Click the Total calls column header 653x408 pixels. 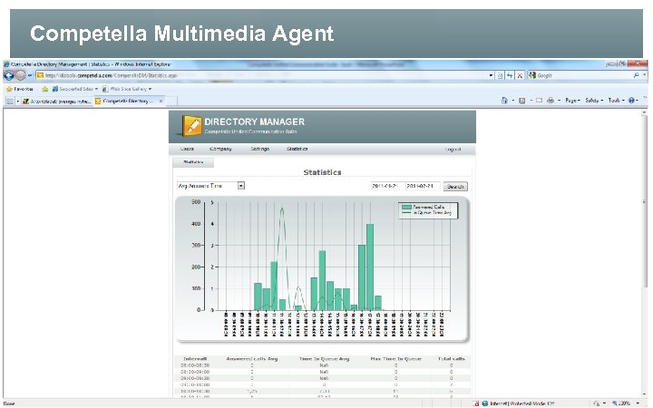tap(451, 358)
